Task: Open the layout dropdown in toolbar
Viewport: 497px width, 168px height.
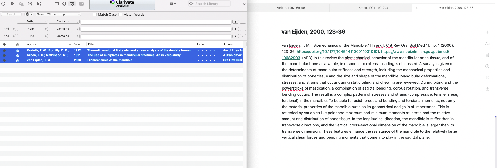Action: click(x=173, y=4)
